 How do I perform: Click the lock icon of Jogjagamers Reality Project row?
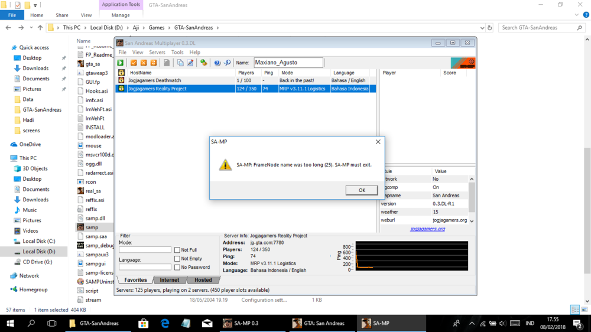tap(121, 88)
